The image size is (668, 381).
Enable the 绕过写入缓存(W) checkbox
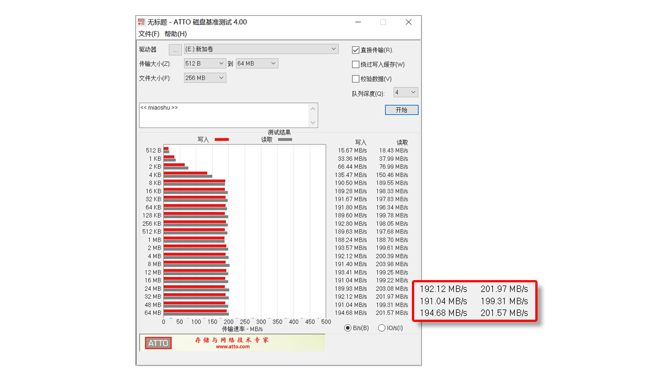[x=355, y=64]
